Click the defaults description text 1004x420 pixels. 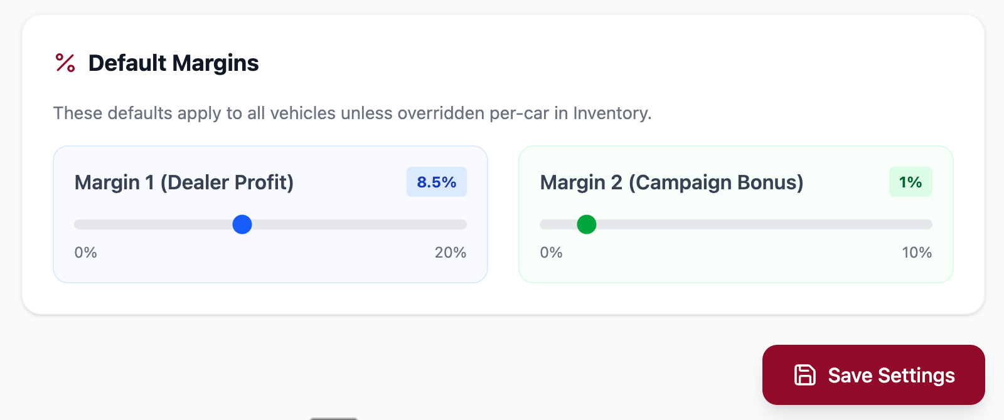pos(353,113)
